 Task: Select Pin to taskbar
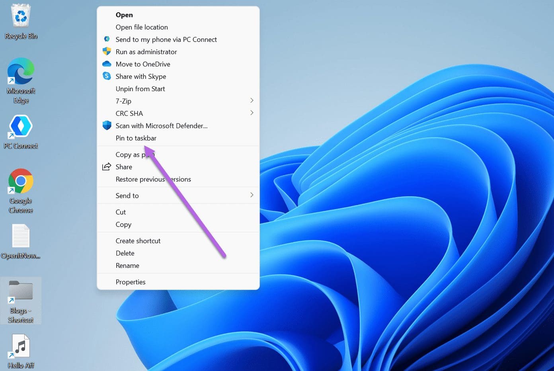click(x=136, y=138)
